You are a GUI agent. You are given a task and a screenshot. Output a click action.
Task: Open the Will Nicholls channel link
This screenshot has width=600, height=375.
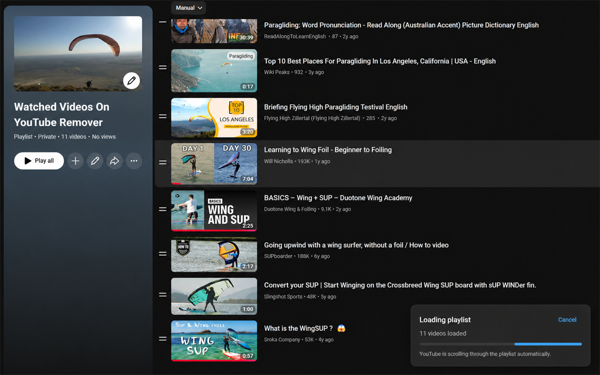(x=278, y=161)
